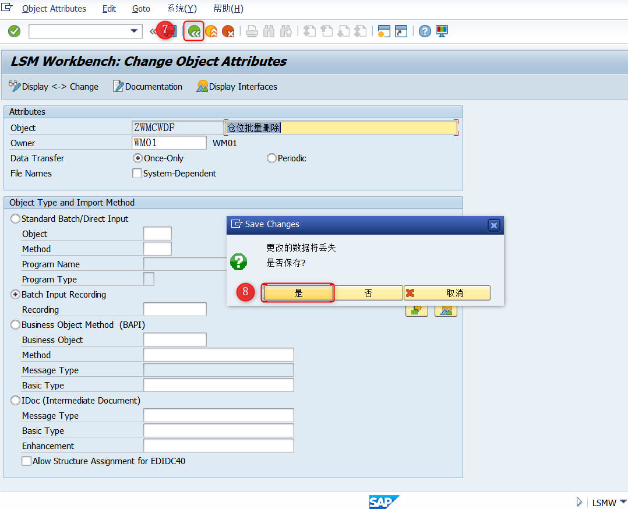Select the Periodic radio button
Image resolution: width=628 pixels, height=509 pixels.
point(271,158)
